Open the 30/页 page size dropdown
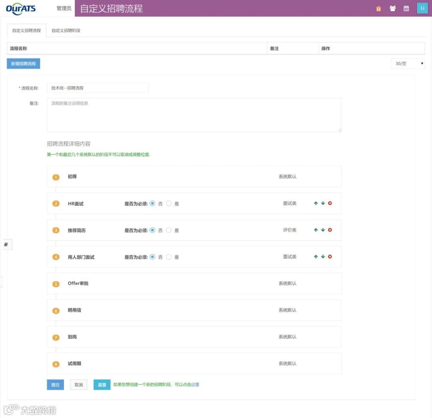The width and height of the screenshot is (432, 418). point(408,64)
